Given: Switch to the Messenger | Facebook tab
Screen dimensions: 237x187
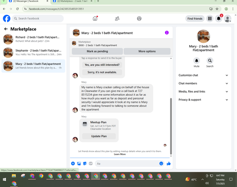Looking at the screenshot, I should tap(28, 1).
